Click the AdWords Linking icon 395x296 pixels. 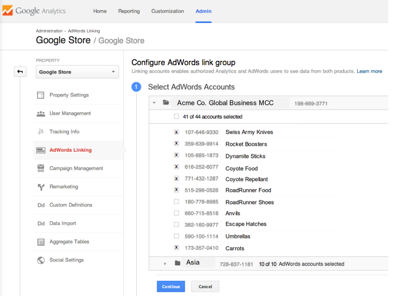point(41,150)
